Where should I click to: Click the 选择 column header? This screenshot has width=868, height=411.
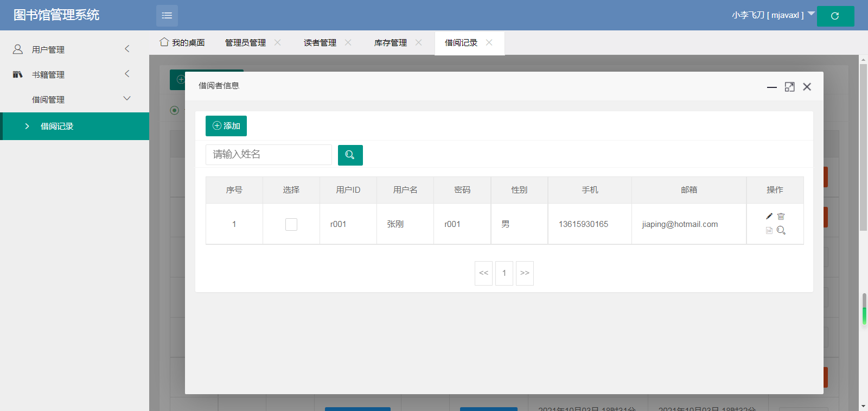click(291, 190)
